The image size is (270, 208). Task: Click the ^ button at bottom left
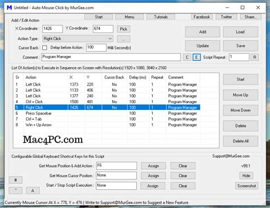[x=15, y=190]
